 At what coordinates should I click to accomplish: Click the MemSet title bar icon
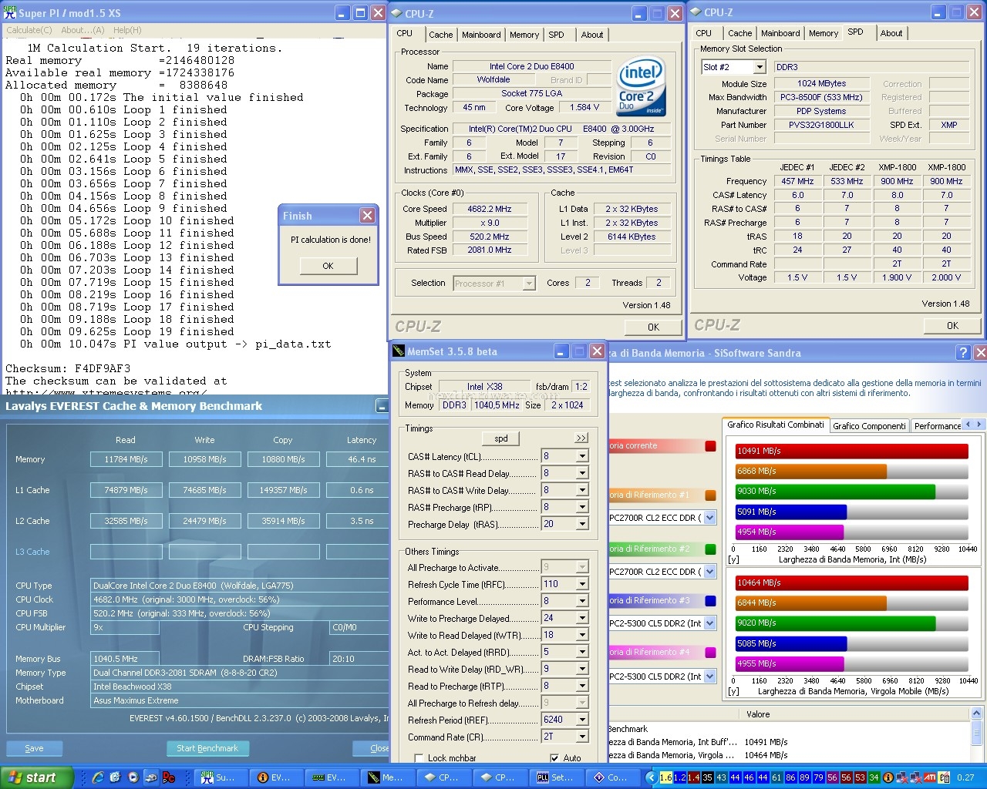[399, 351]
